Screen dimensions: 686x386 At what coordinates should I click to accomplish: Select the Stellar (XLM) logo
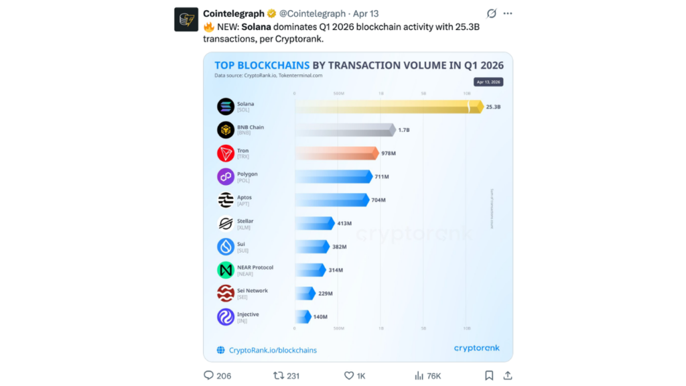(x=226, y=223)
